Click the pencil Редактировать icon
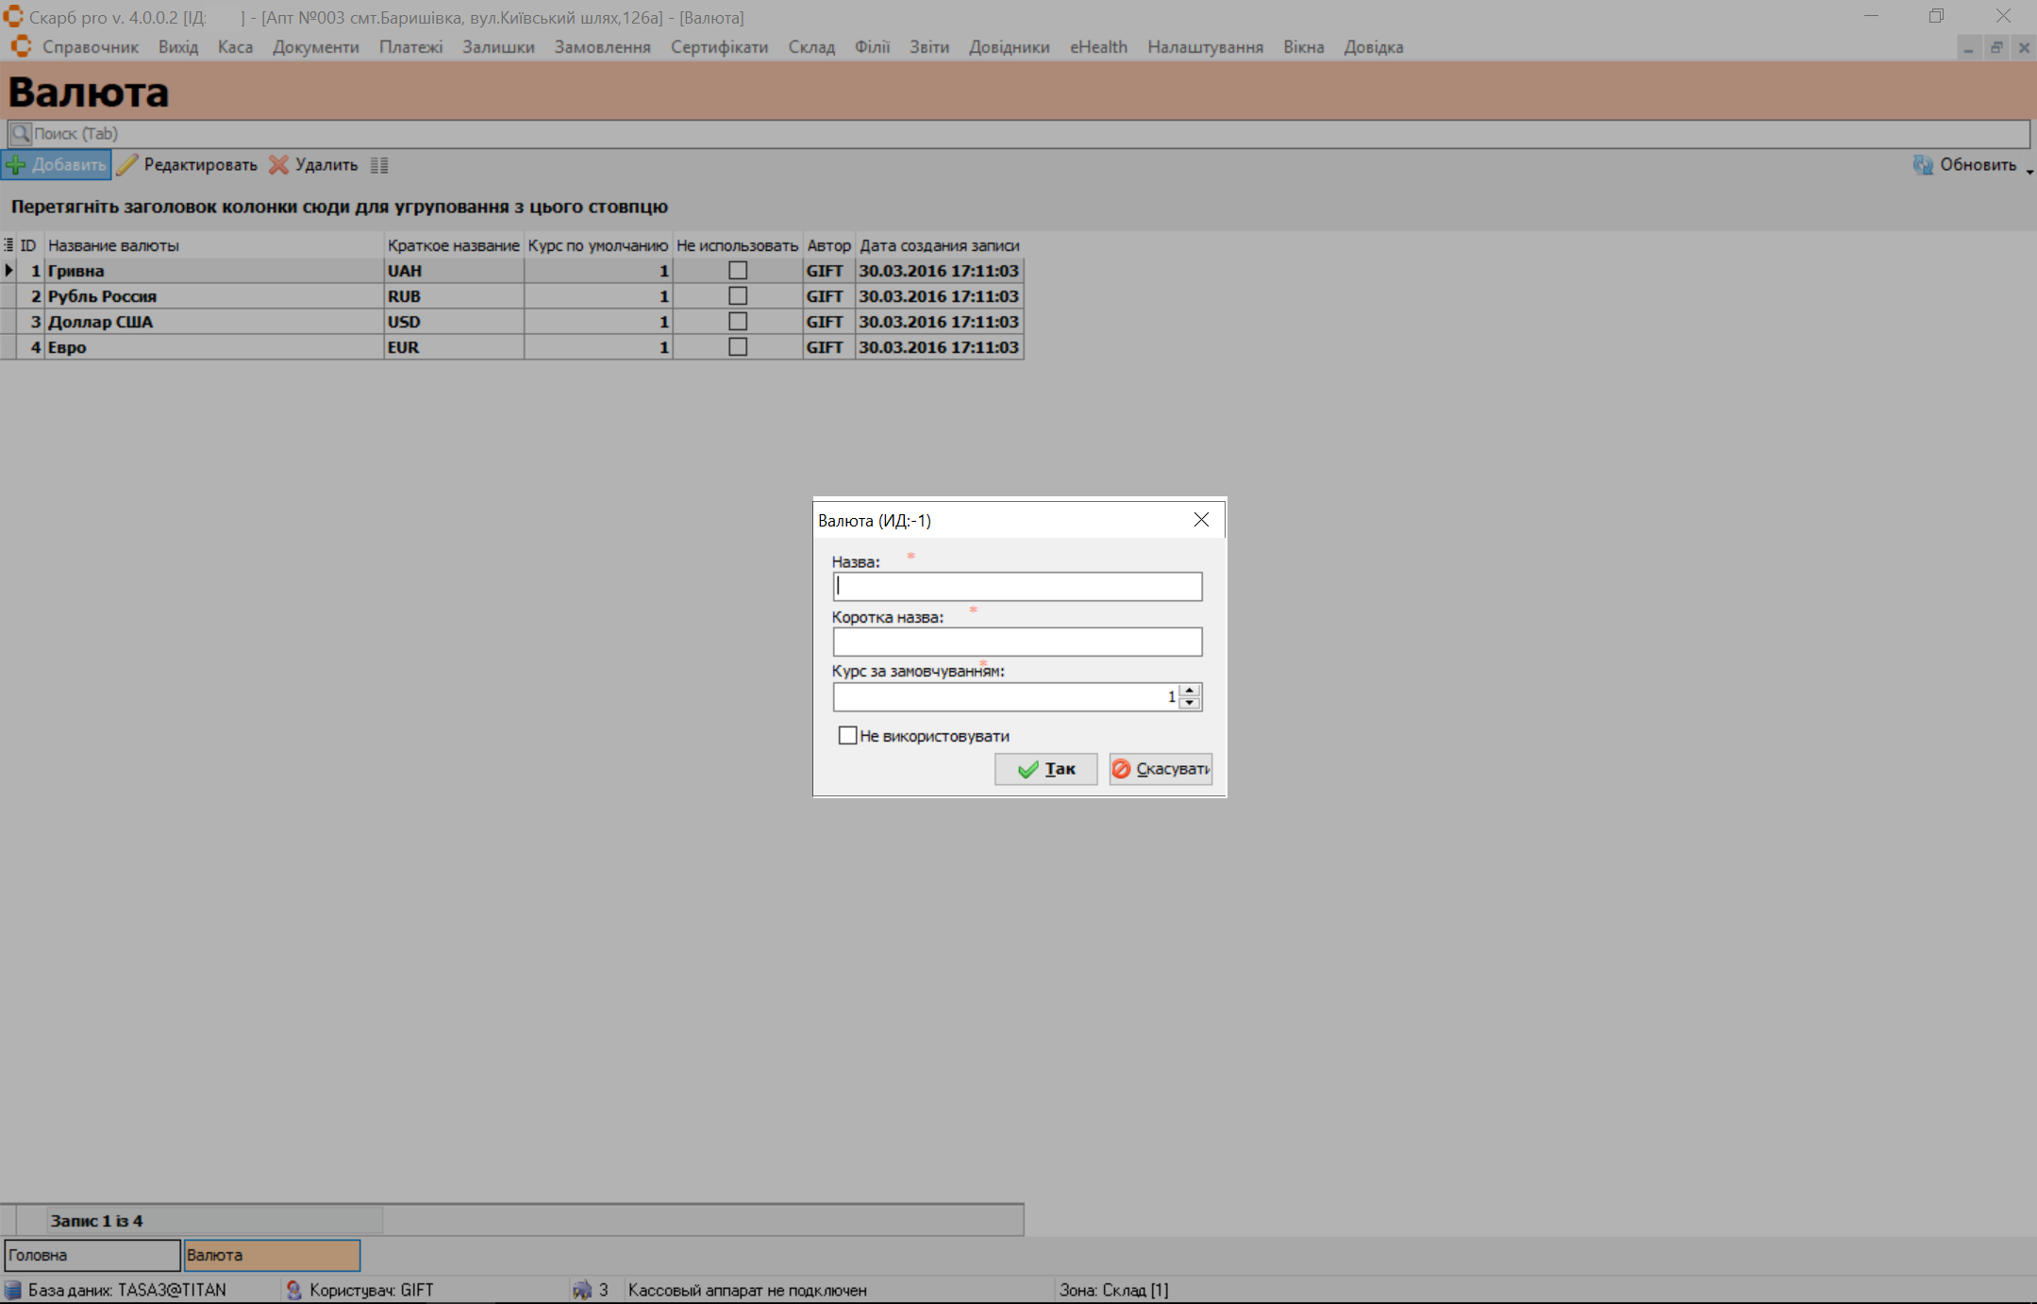Viewport: 2037px width, 1304px height. [x=127, y=165]
